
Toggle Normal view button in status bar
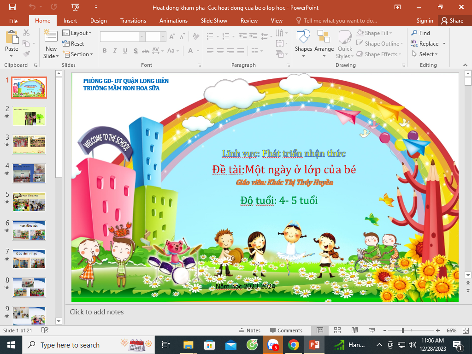(x=320, y=330)
